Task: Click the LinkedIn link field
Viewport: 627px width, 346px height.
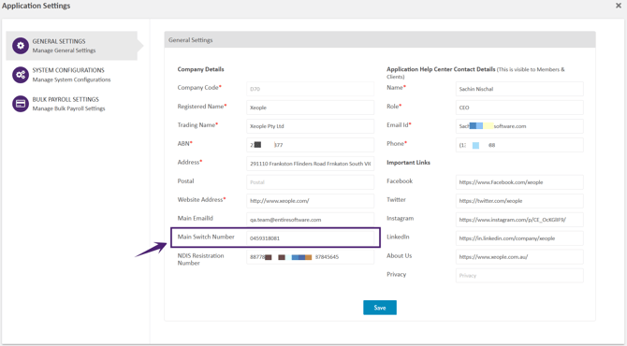Action: [519, 238]
